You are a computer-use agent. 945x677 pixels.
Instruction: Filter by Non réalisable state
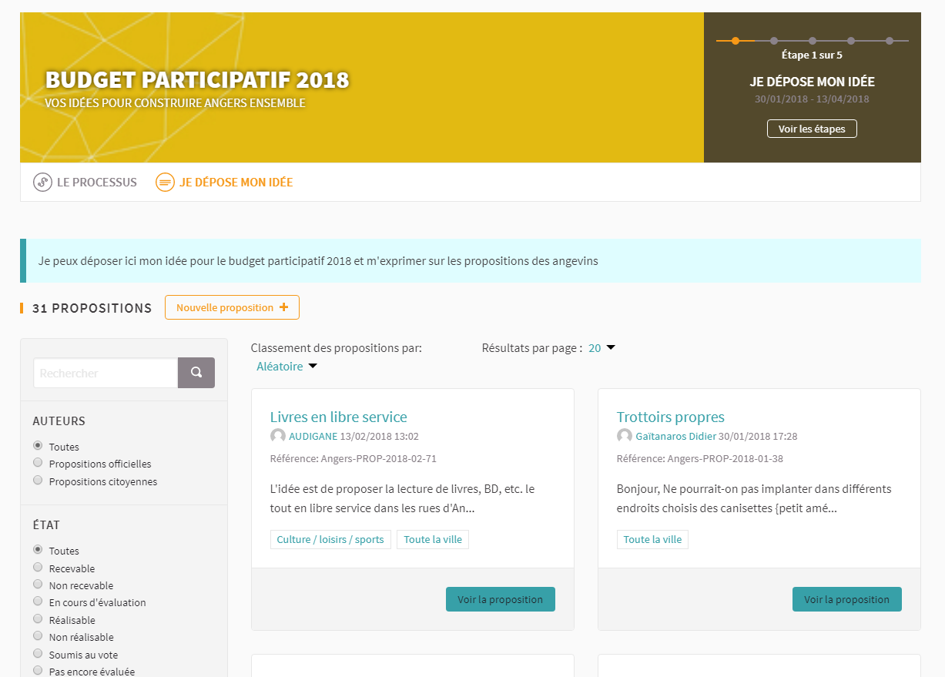coord(38,636)
